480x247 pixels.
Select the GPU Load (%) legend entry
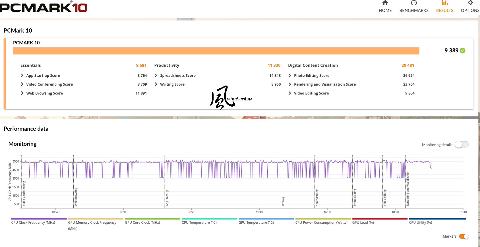(x=363, y=223)
